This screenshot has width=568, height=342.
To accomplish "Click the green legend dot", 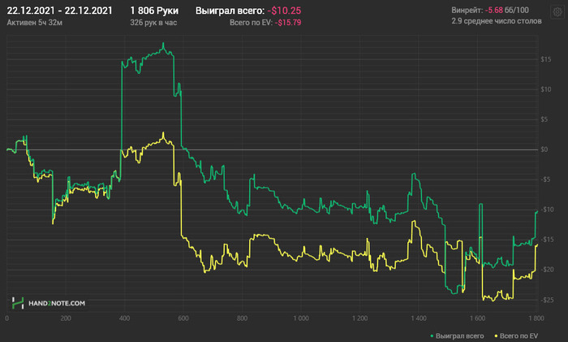I will tap(432, 335).
